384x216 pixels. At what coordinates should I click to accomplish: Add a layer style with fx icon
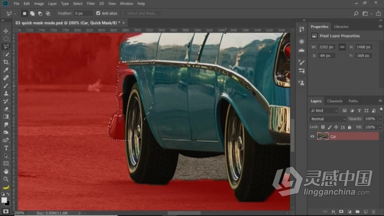(333, 212)
